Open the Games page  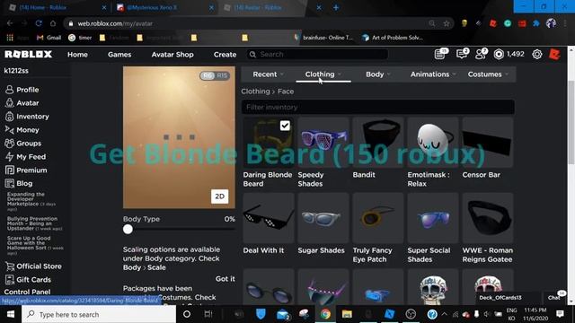tap(119, 55)
